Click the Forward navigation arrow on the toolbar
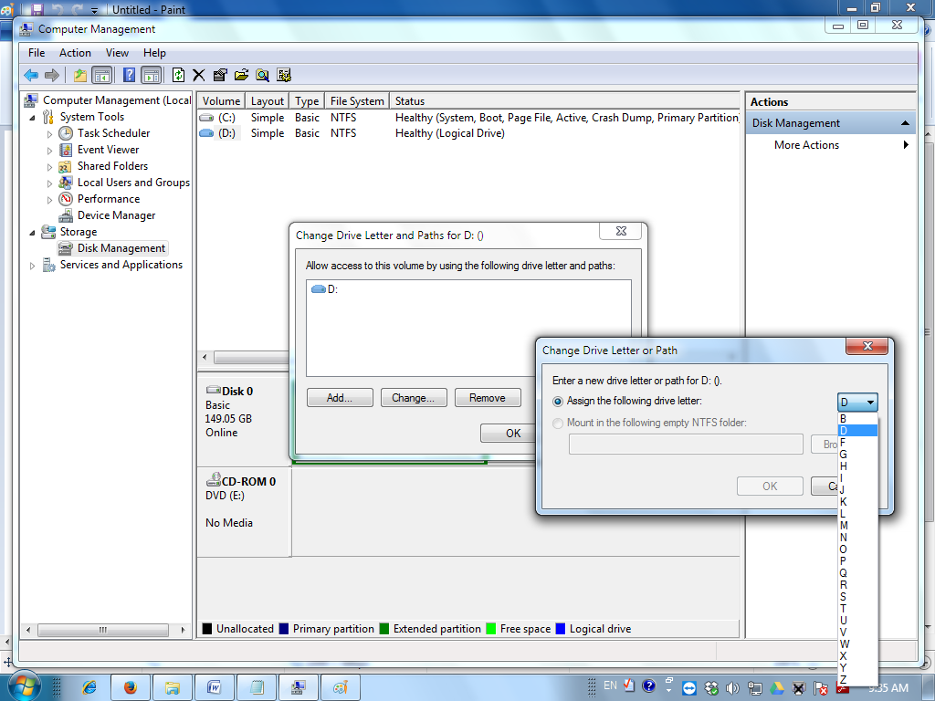Viewport: 935px width, 701px height. coord(50,75)
